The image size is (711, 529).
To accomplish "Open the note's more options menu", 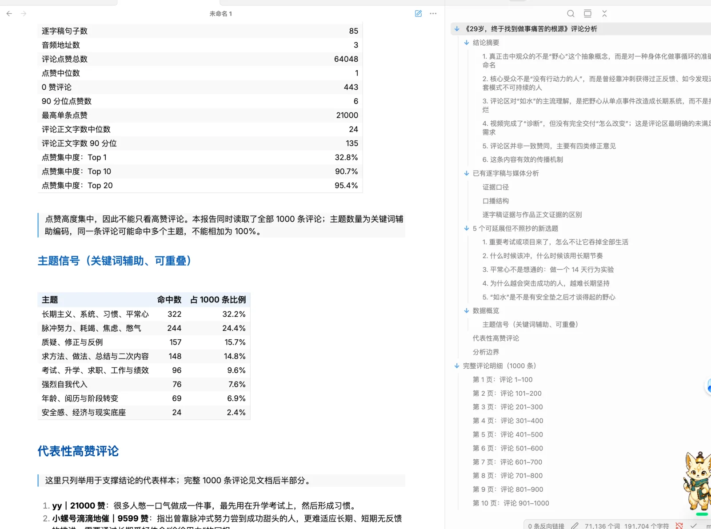I will click(x=433, y=13).
